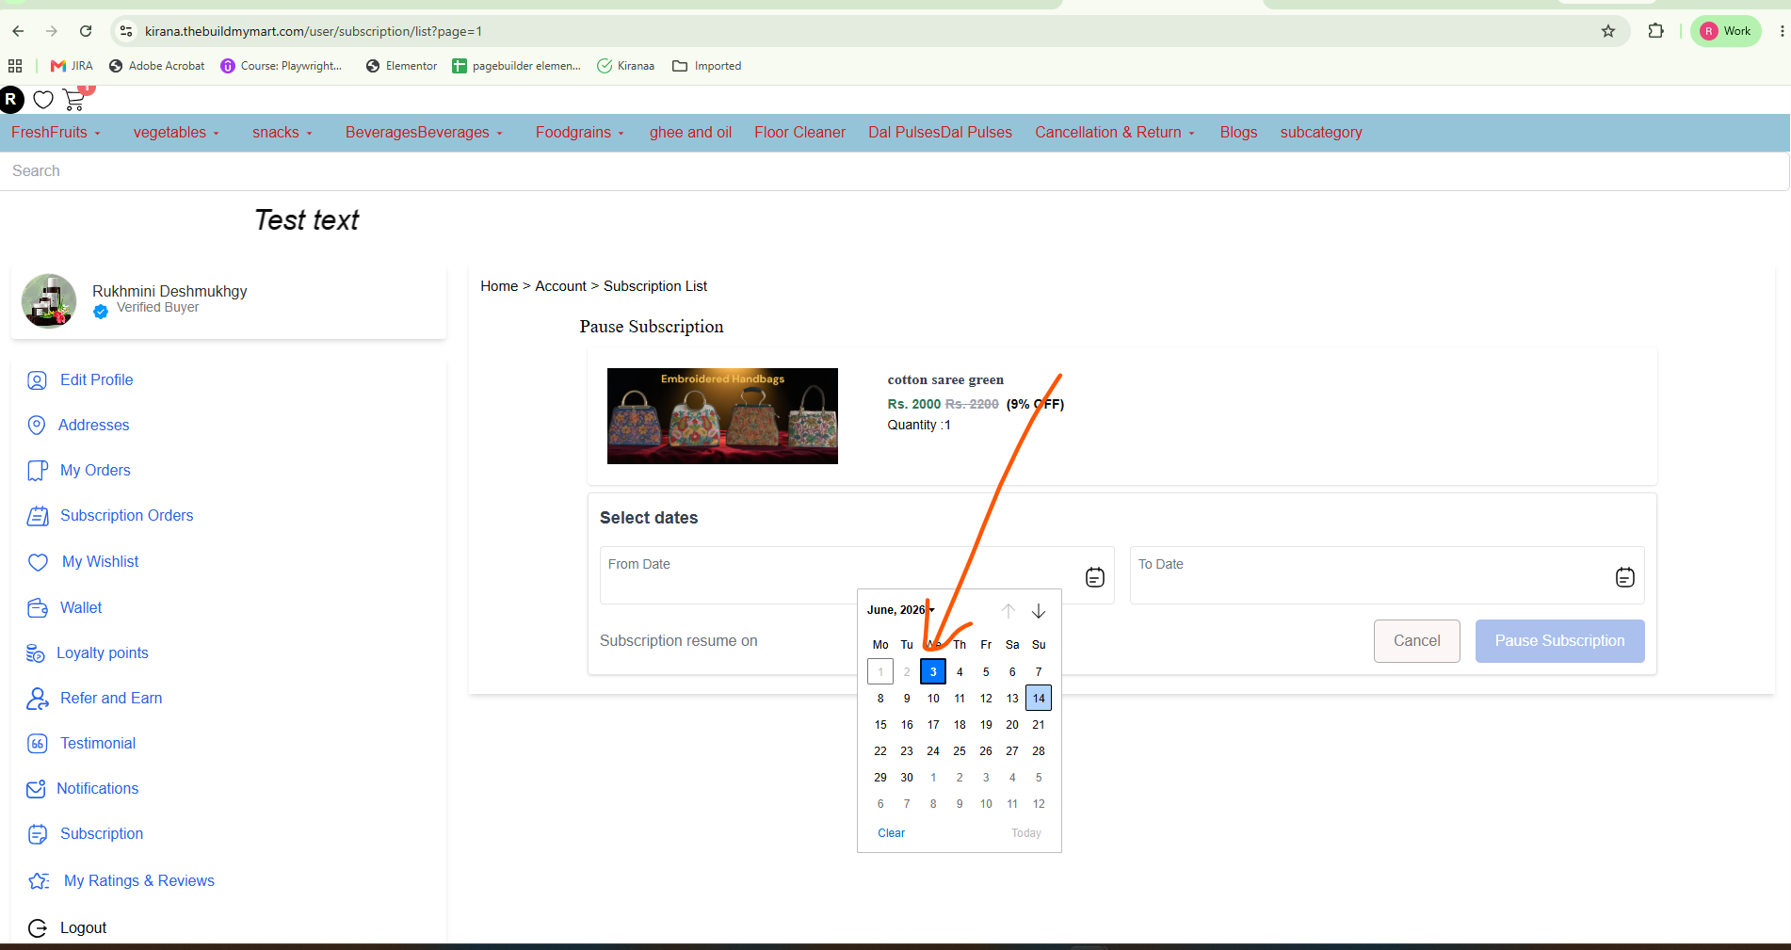Clear the selected date in calendar
Viewport: 1791px width, 950px height.
pyautogui.click(x=891, y=833)
